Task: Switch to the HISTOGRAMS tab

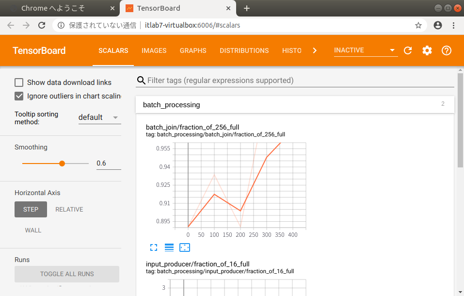Action: 291,50
